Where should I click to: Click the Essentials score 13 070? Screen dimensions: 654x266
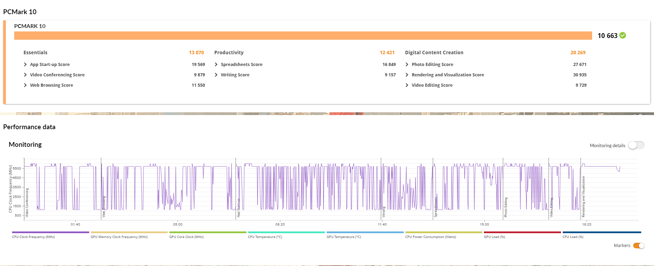(x=196, y=53)
